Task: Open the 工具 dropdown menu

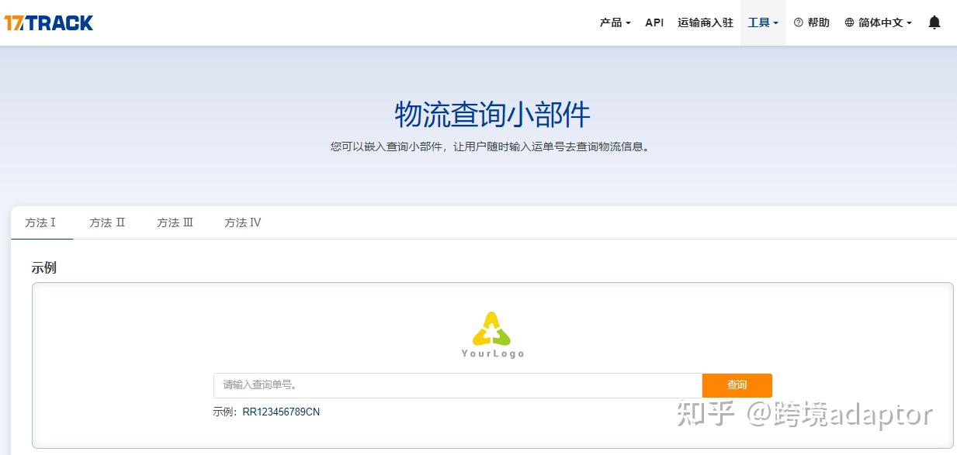Action: (x=761, y=22)
